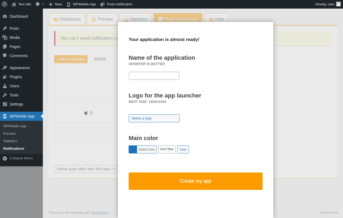Click the Select a logo button
343x218 pixels.
click(x=154, y=118)
